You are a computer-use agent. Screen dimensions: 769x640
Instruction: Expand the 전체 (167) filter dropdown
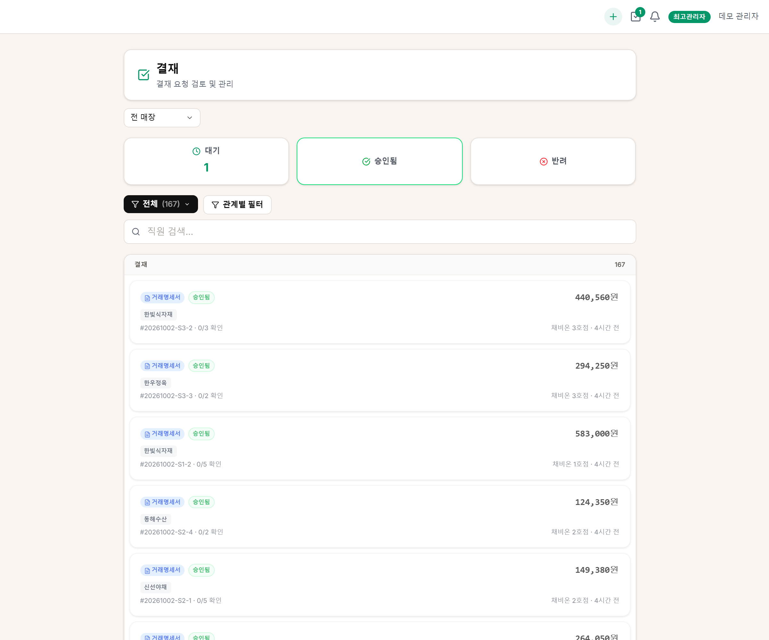(161, 204)
